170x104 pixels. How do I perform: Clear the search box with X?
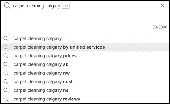(x=163, y=6)
